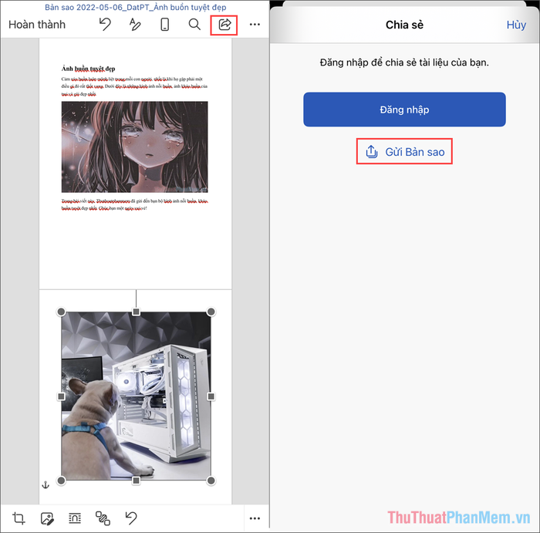Tap Hoàn thành to finish editing
This screenshot has width=540, height=533.
37,25
